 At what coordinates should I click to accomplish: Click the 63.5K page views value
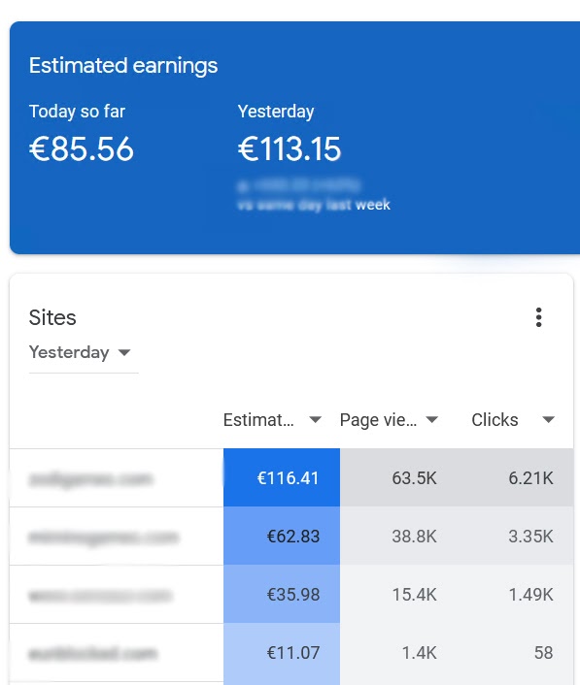tap(414, 478)
